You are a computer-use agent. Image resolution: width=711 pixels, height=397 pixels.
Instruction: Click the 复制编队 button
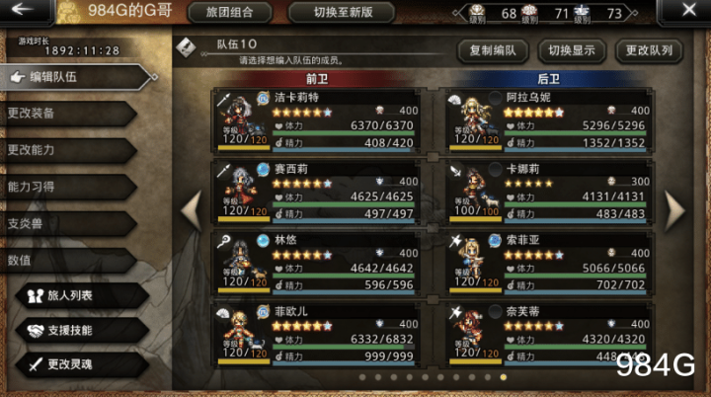[x=493, y=50]
